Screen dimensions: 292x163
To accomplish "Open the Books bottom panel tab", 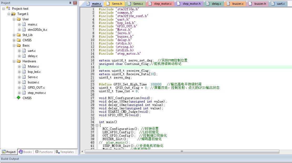I will pyautogui.click(x=25, y=152).
